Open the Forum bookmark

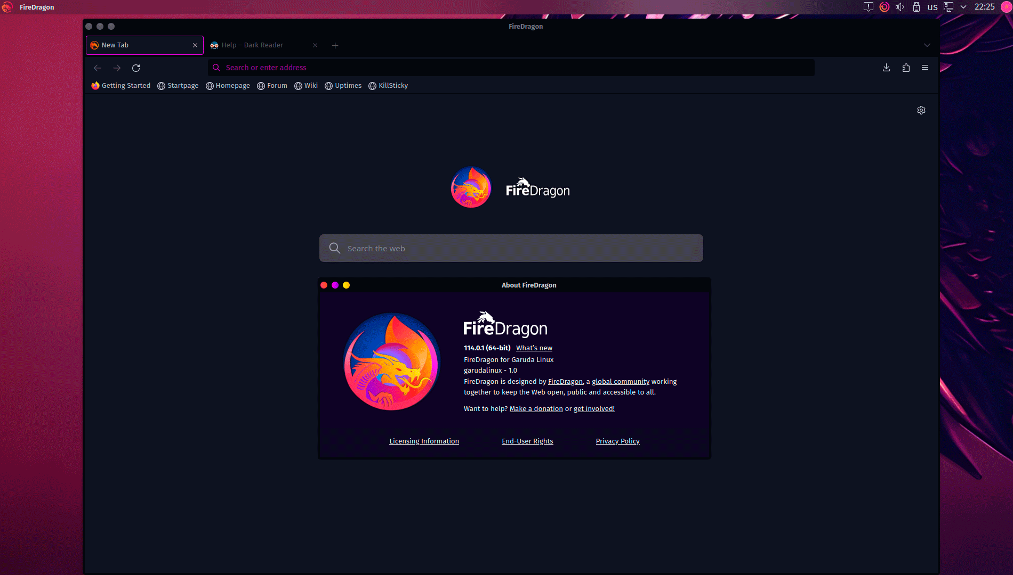tap(272, 86)
